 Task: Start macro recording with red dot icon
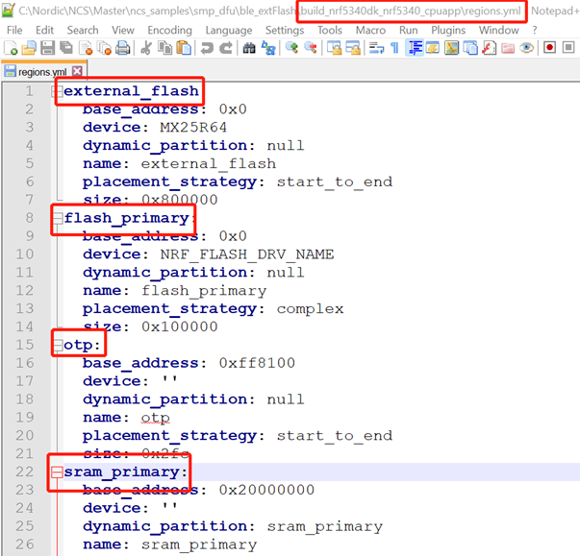click(x=549, y=47)
